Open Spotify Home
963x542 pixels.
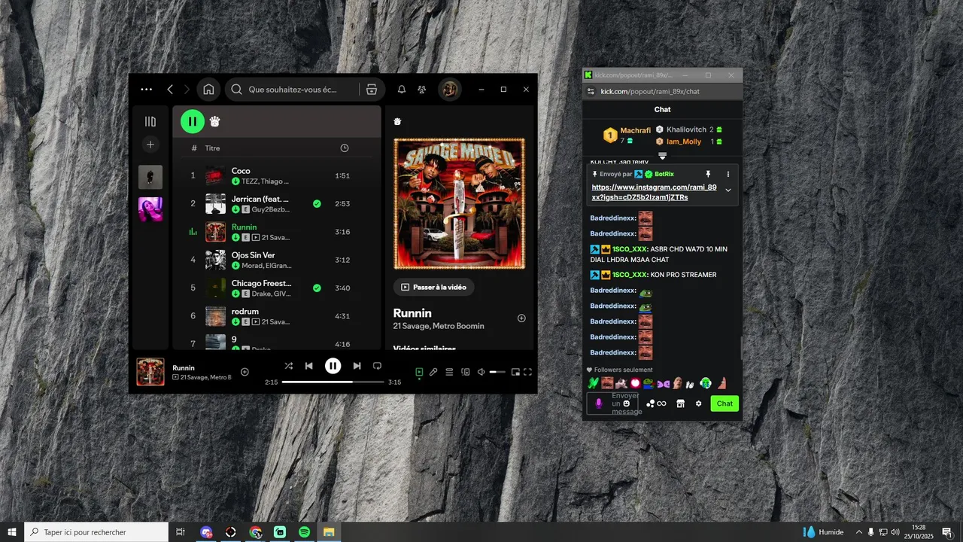[x=208, y=90]
